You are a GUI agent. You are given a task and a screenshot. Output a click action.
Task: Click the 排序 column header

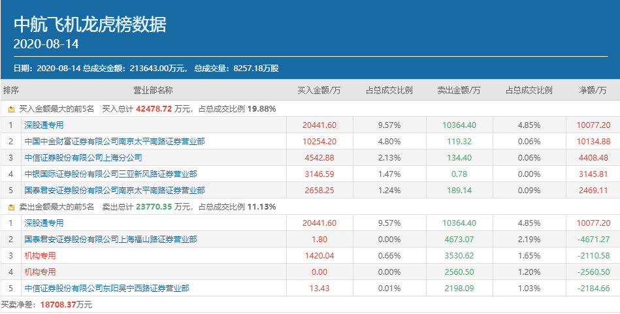(10, 91)
